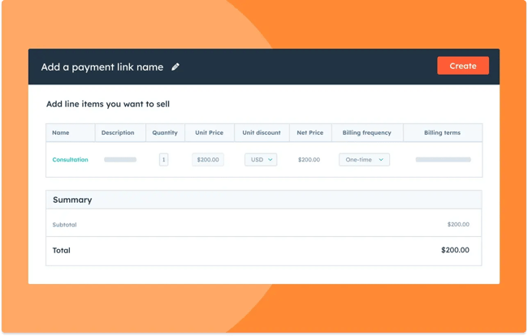Viewport: 528px width, 336px height.
Task: Click the Billing terms placeholder bar
Action: pos(443,160)
